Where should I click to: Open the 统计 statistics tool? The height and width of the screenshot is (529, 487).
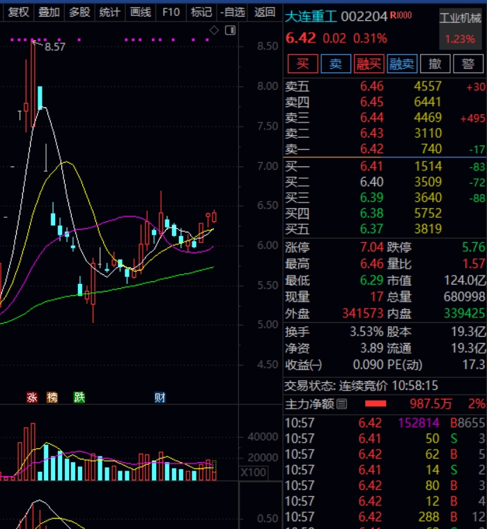tap(110, 13)
